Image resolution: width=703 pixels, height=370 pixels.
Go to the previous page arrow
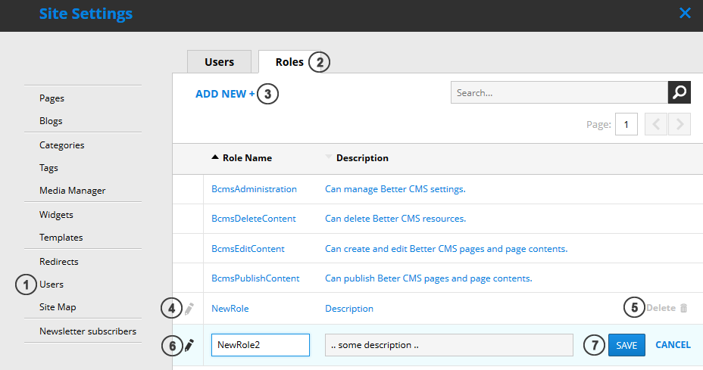click(x=656, y=124)
